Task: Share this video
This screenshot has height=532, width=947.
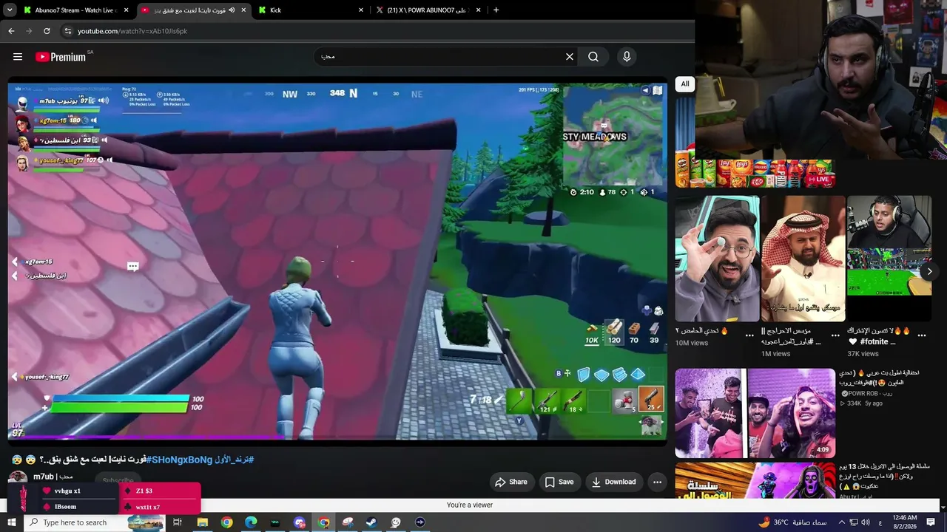Action: click(x=511, y=482)
